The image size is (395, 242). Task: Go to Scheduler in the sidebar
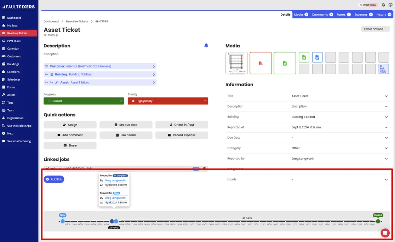pos(13,79)
